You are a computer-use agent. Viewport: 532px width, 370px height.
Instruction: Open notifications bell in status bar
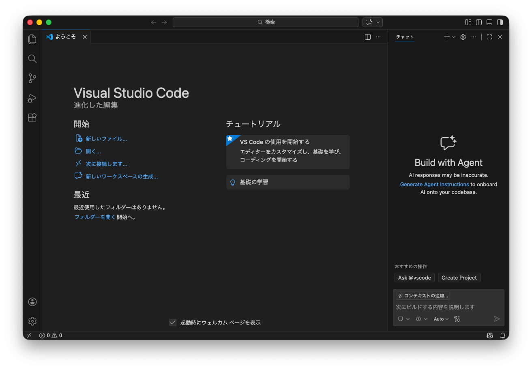pyautogui.click(x=503, y=336)
